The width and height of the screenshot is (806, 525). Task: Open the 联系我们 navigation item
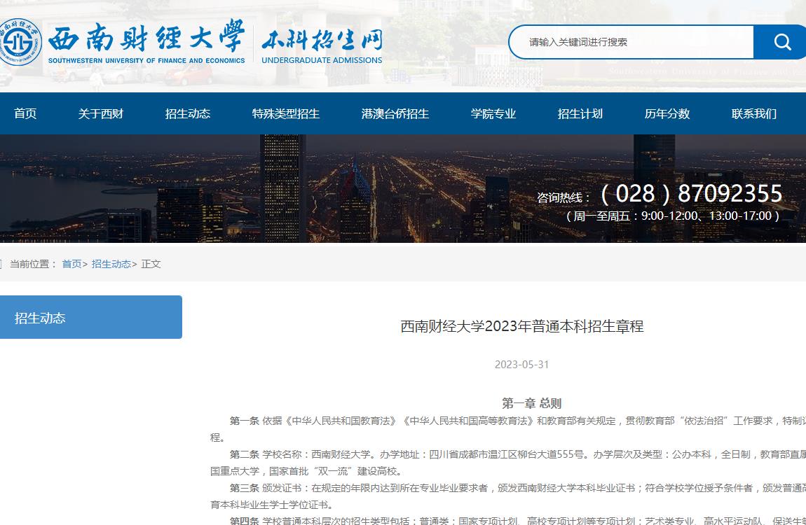753,113
